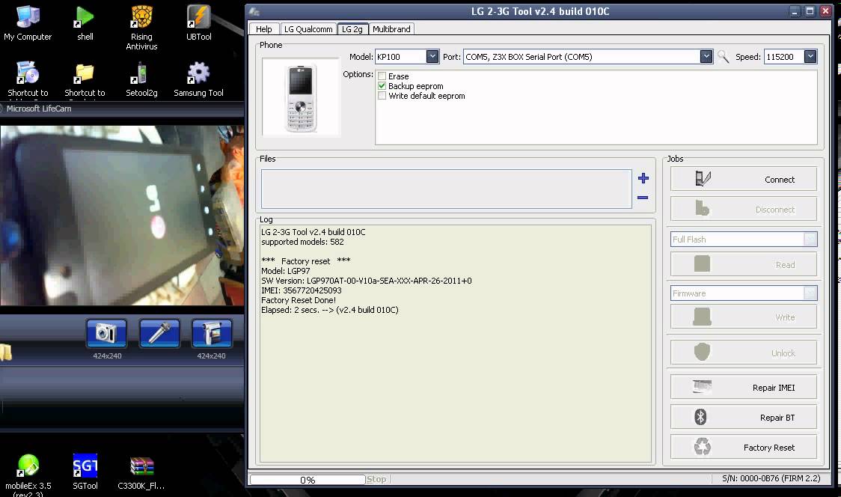Click the IMEI line in the log

click(x=302, y=290)
